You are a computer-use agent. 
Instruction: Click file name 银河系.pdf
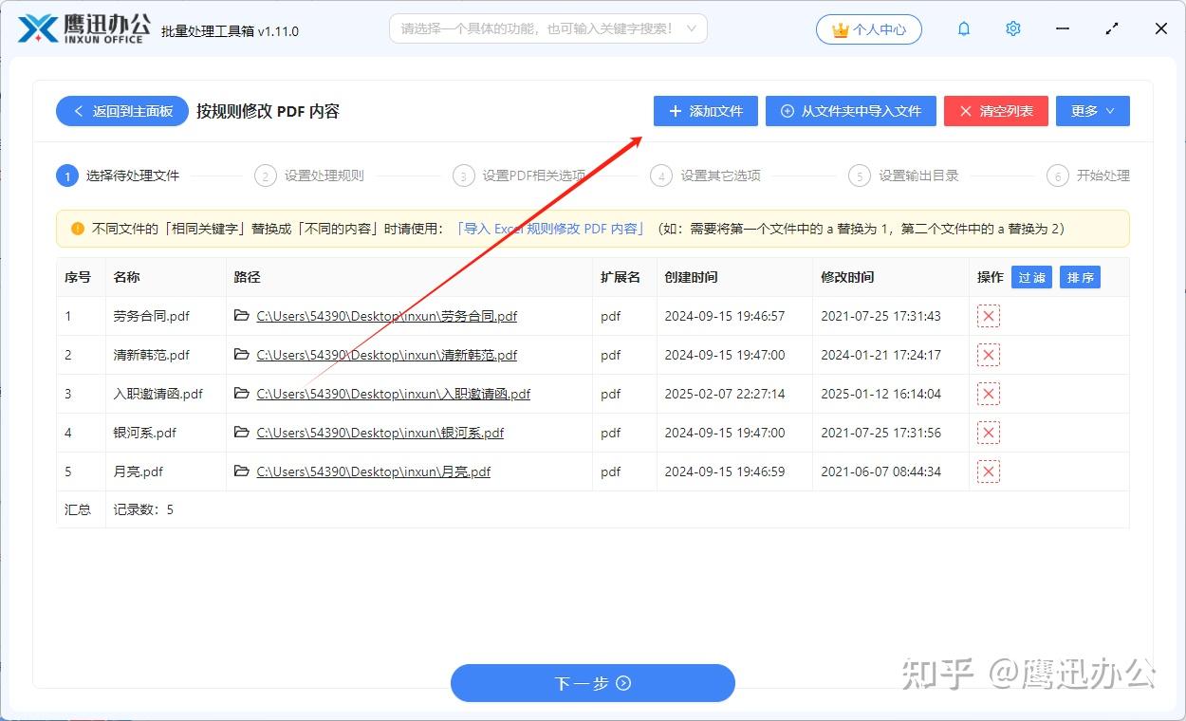point(145,433)
